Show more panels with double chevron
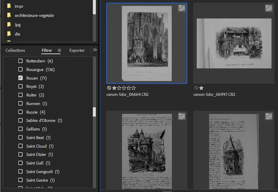The height and width of the screenshot is (192, 278). [x=95, y=50]
